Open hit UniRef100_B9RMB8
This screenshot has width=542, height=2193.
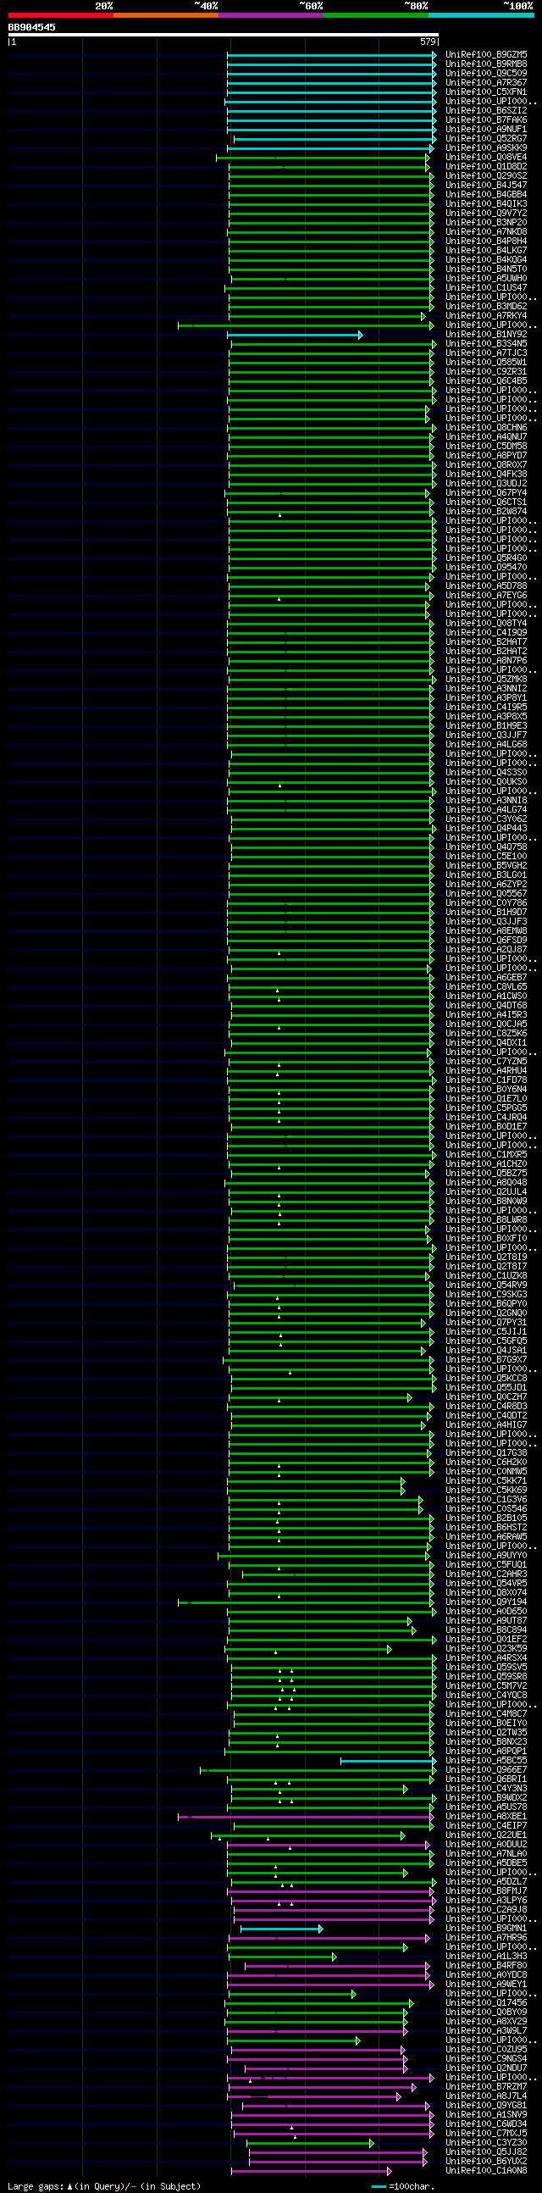[486, 64]
